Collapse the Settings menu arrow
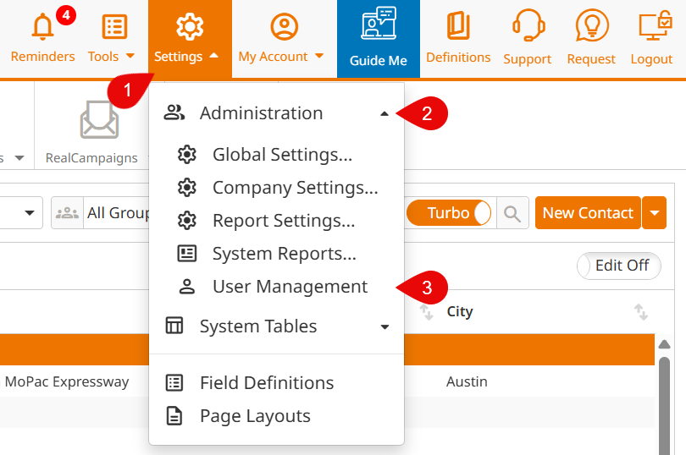Viewport: 686px width, 455px height. point(214,56)
